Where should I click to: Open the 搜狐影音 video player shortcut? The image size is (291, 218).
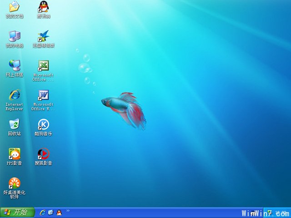[x=44, y=154]
